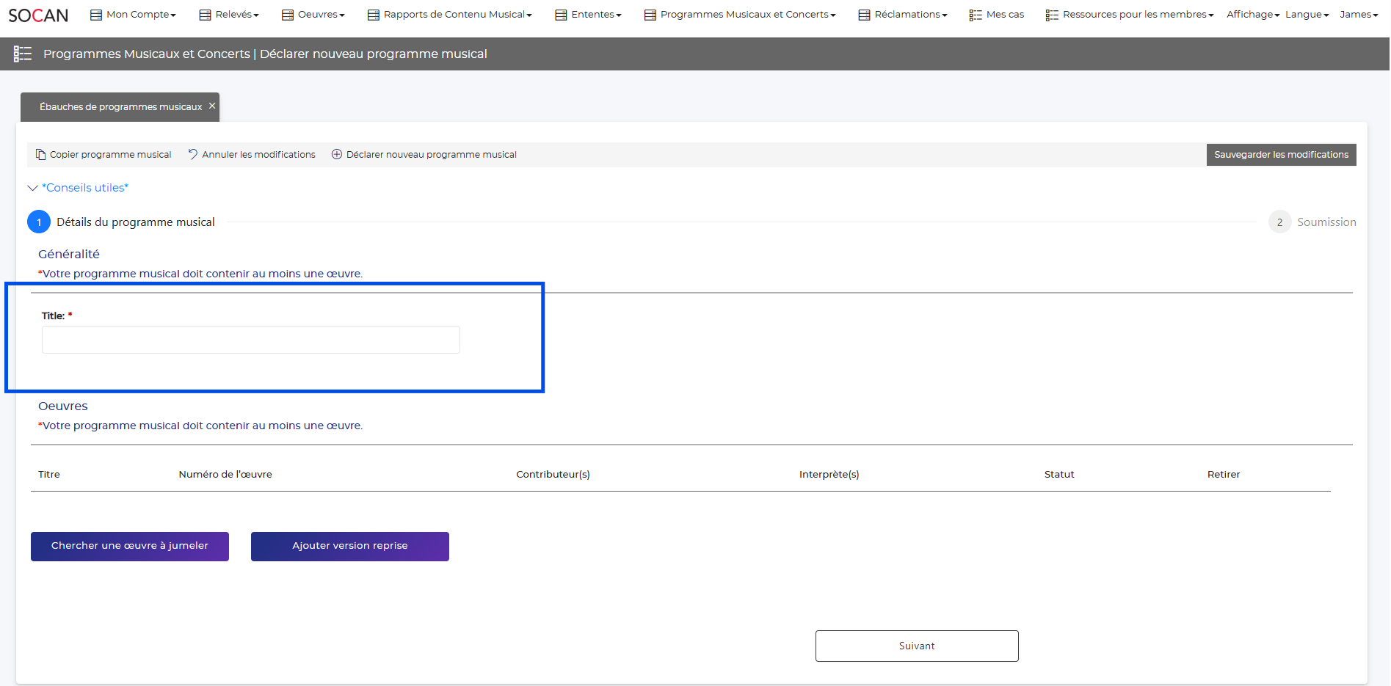Click the Suivant button
Viewport: 1391px width, 686px height.
click(x=916, y=646)
